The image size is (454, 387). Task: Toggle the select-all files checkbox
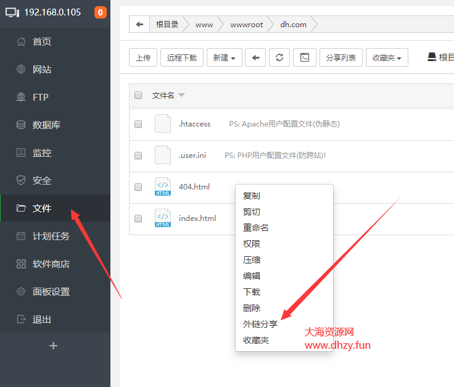tap(138, 95)
